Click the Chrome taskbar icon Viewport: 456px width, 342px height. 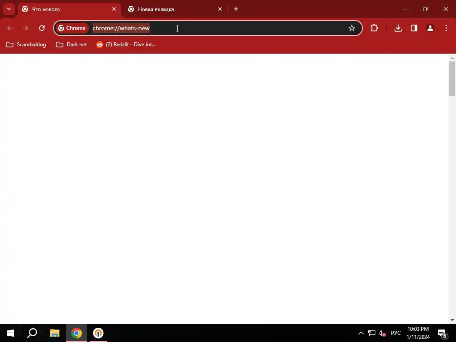77,333
